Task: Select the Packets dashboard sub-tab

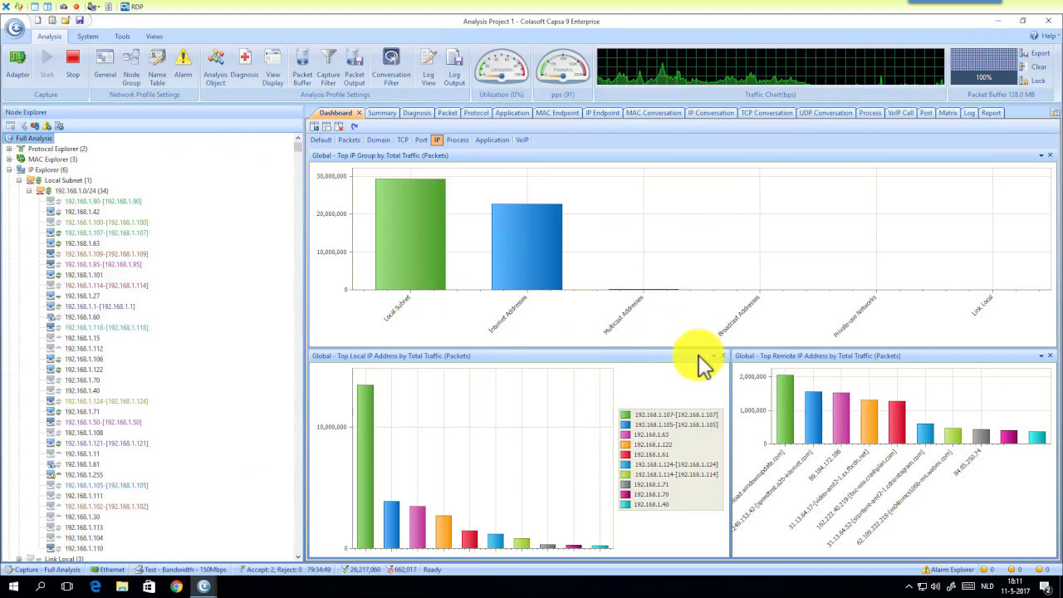Action: [x=350, y=140]
